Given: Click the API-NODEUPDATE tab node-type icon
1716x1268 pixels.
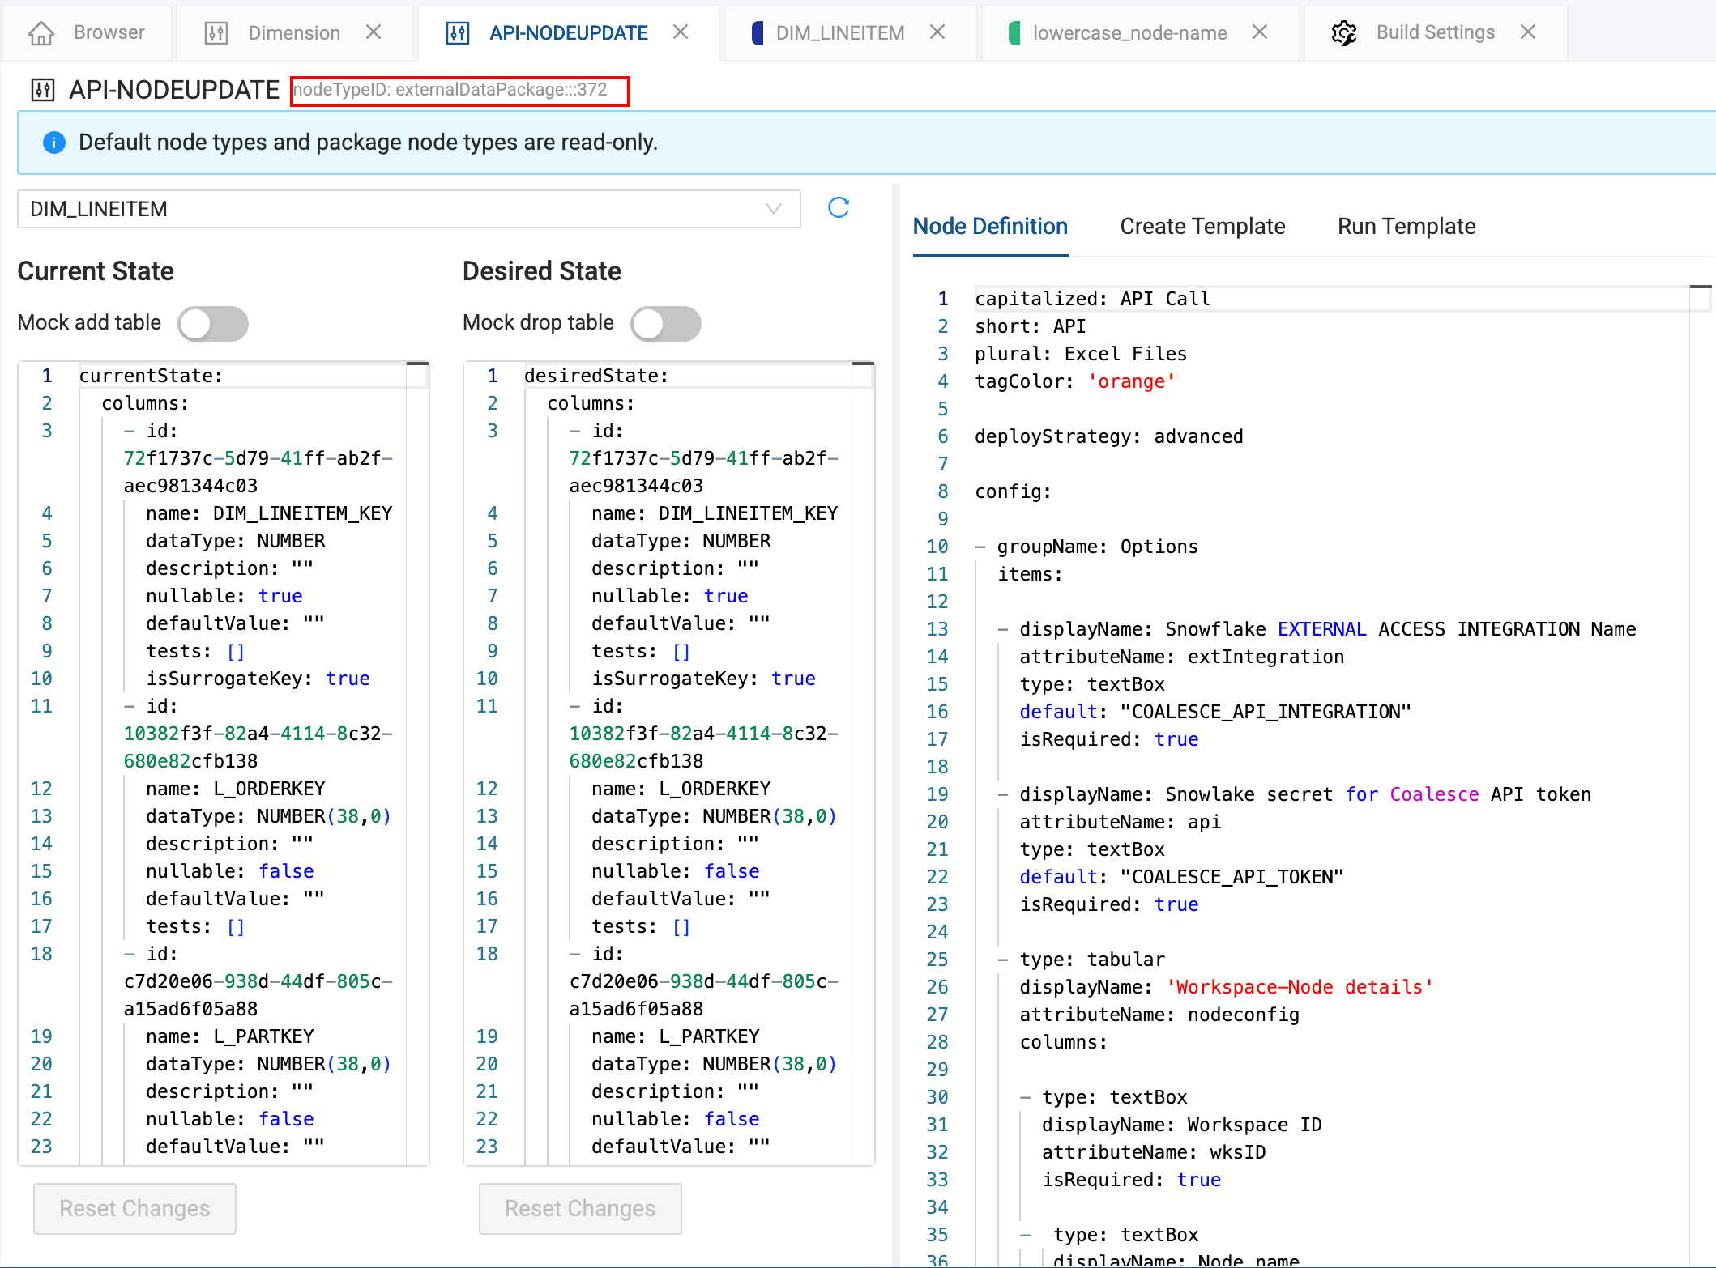Looking at the screenshot, I should pos(458,32).
